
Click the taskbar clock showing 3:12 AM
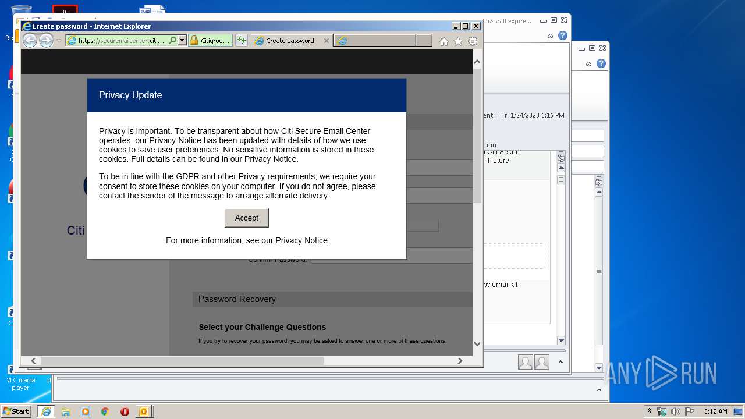click(x=715, y=411)
